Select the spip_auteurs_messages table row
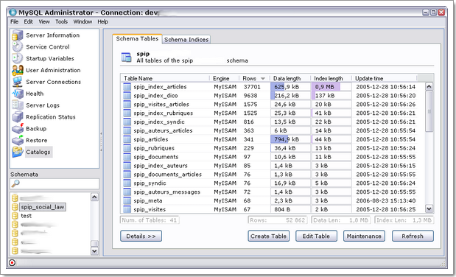The image size is (456, 277). (x=270, y=192)
